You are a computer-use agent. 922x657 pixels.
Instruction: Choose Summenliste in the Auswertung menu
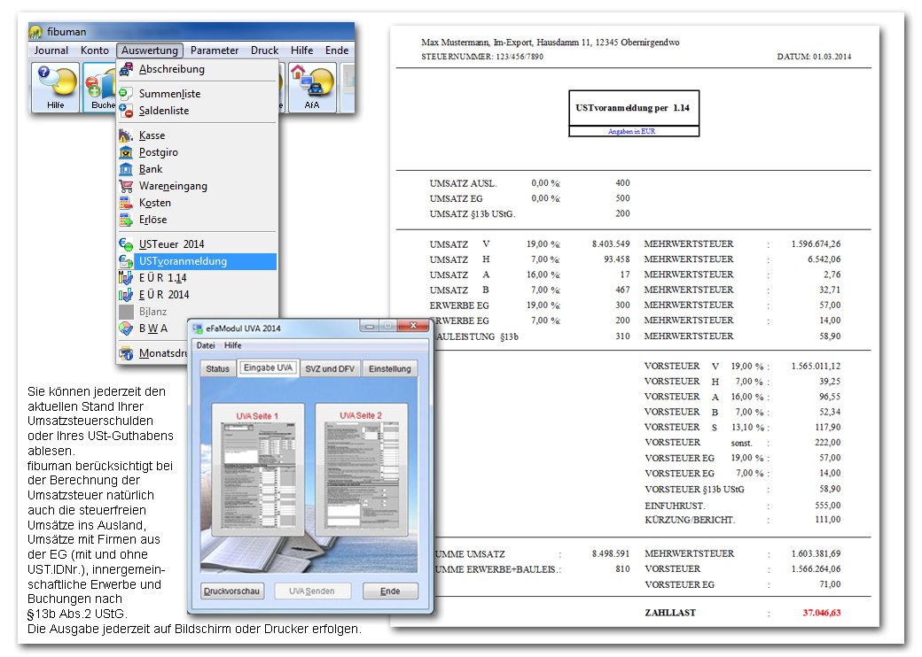pyautogui.click(x=197, y=93)
